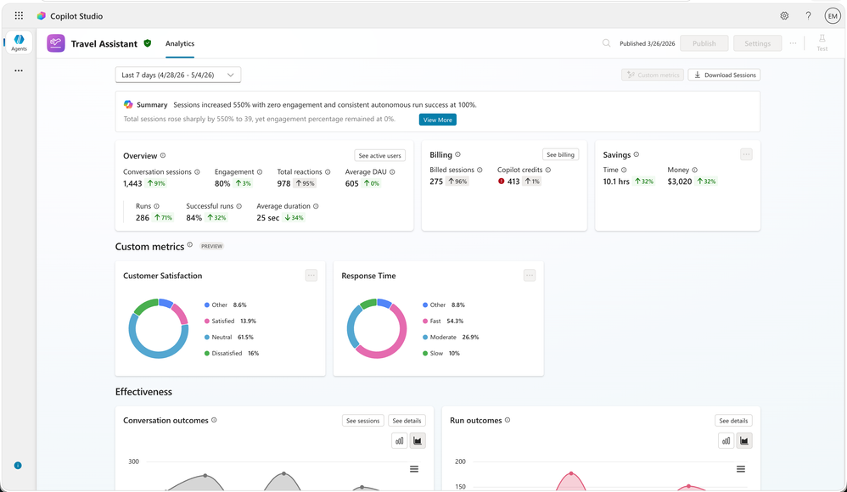Open the EM account avatar

(x=833, y=16)
